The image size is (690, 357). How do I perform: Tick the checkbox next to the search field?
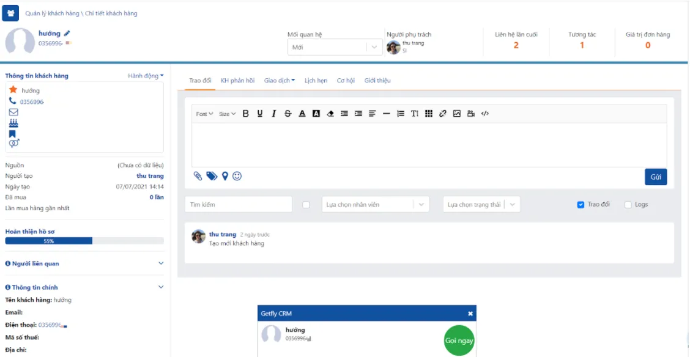click(306, 205)
